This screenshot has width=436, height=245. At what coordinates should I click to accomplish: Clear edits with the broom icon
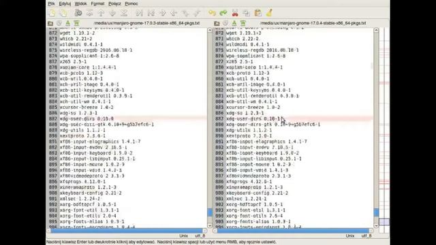tap(269, 13)
